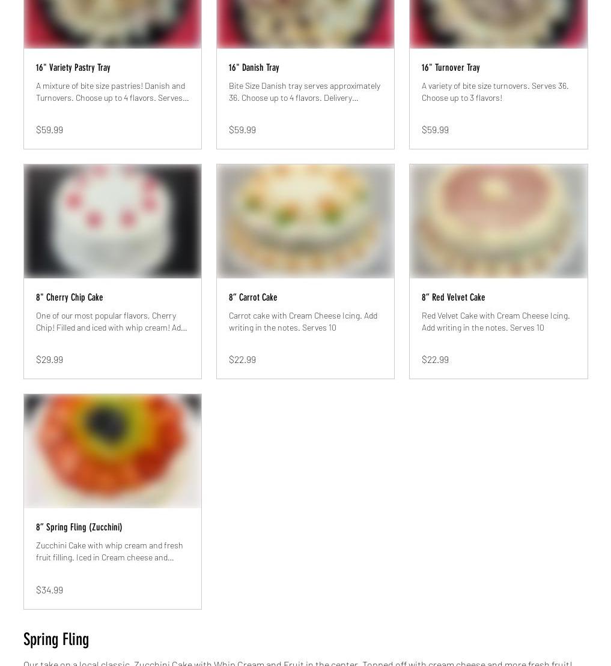Click the $29.99 Cherry Chip Cake price

[50, 360]
